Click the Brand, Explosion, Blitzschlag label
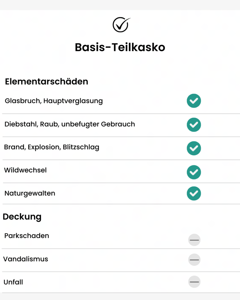The height and width of the screenshot is (300, 240). tap(52, 147)
